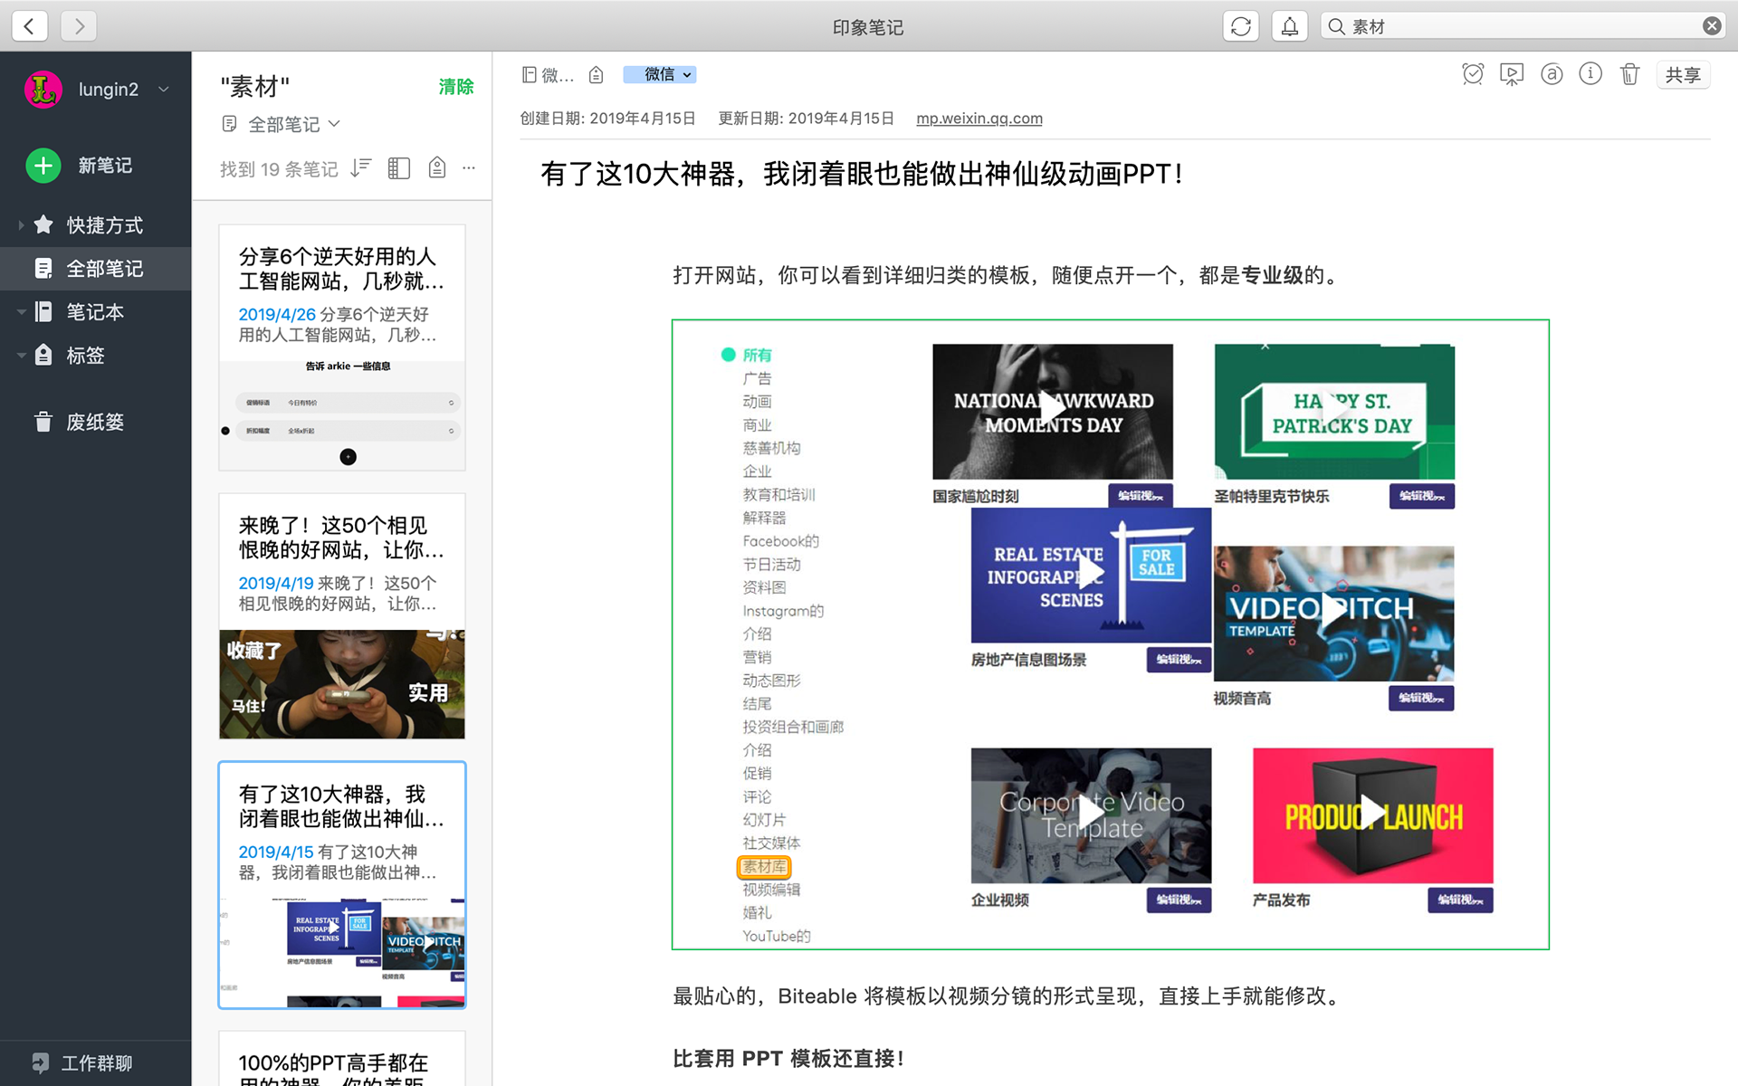Open 废纸篓 trash in the sidebar

point(95,422)
